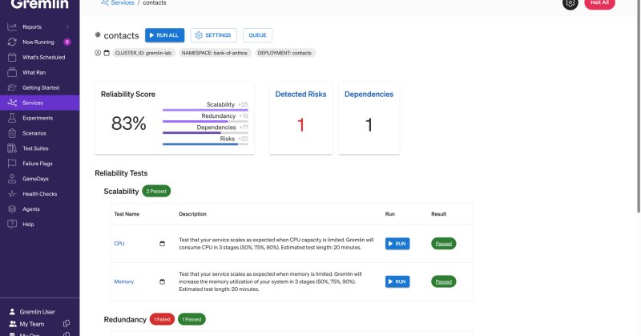
Task: Click the Risks score progress bar
Action: 205,144
